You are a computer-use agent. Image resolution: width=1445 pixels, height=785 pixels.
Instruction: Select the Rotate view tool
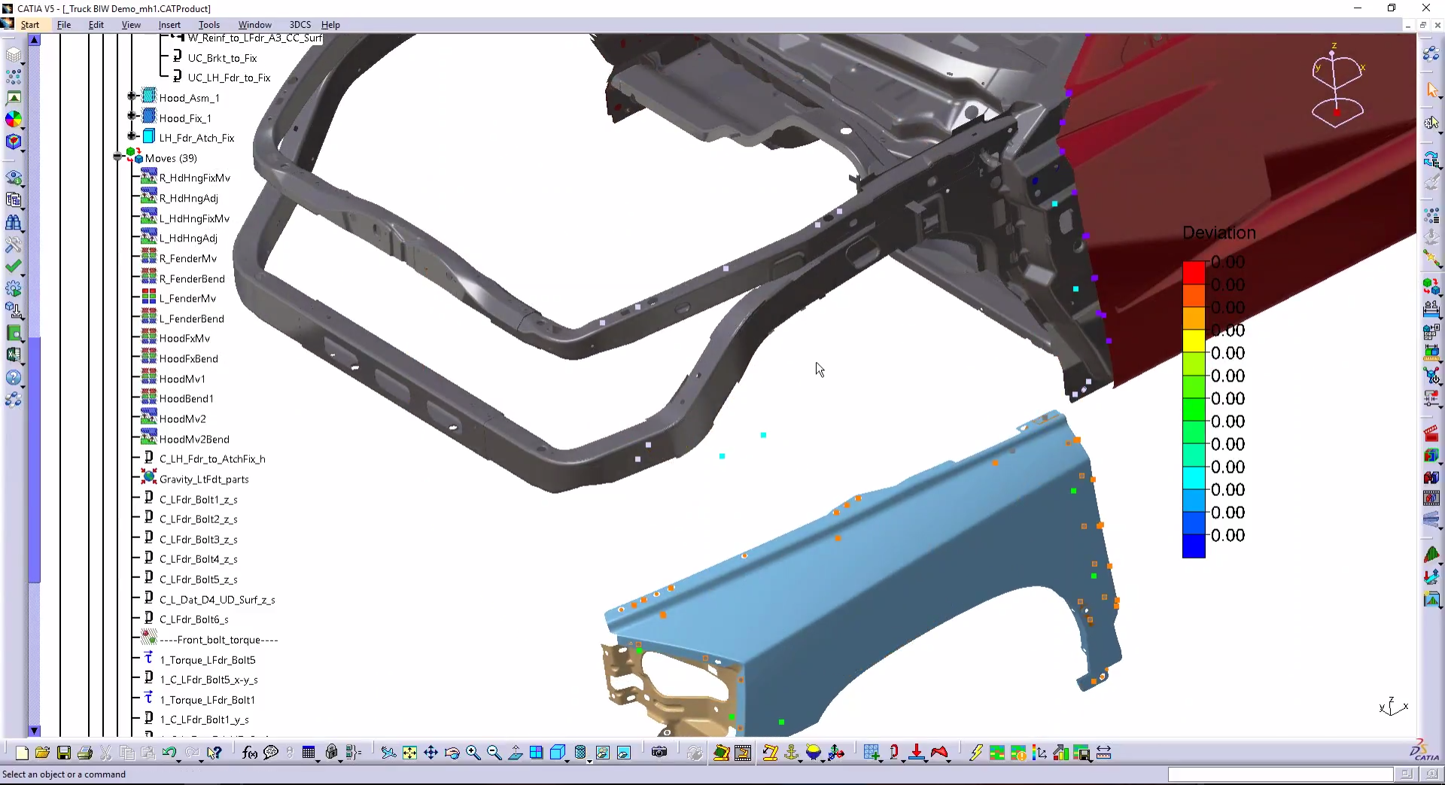452,753
